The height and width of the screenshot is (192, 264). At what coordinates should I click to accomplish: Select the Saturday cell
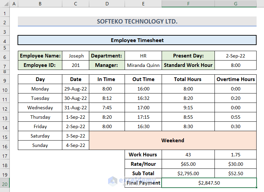point(40,136)
